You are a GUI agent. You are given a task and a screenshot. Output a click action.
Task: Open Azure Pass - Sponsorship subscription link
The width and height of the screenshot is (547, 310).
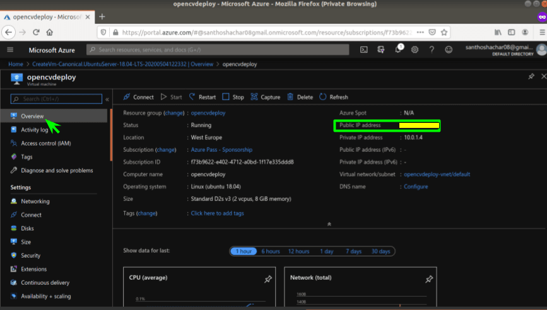pyautogui.click(x=221, y=150)
